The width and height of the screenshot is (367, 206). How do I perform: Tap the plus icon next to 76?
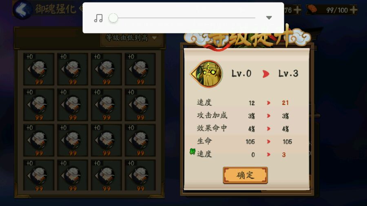[x=297, y=10]
